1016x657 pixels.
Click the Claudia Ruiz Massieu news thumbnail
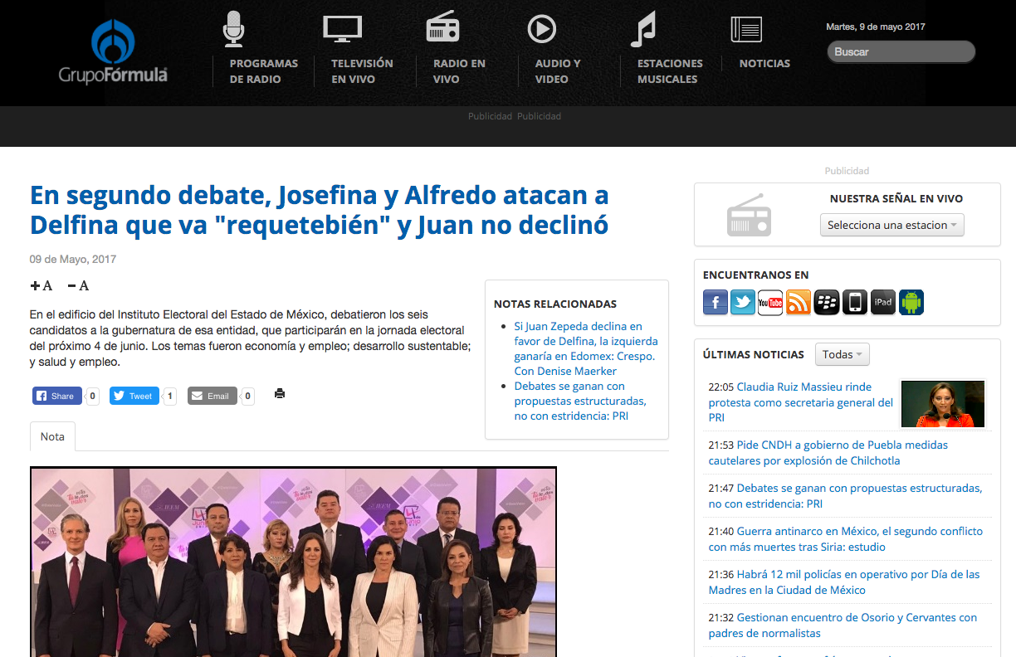pos(942,404)
